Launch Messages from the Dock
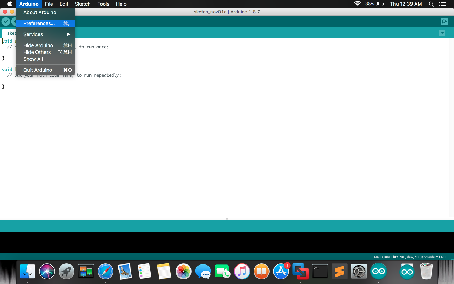 pos(203,271)
